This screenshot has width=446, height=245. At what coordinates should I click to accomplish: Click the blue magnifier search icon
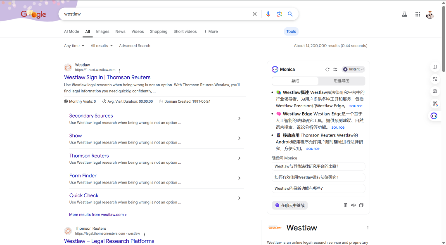click(x=290, y=14)
